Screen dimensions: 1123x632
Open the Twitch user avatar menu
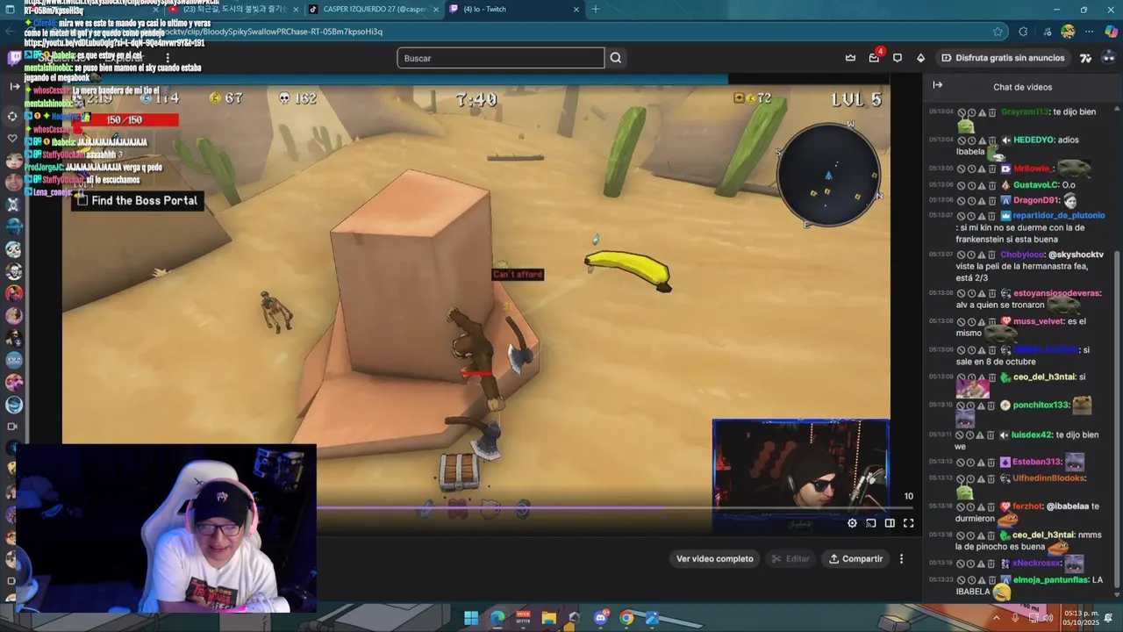pyautogui.click(x=1109, y=58)
